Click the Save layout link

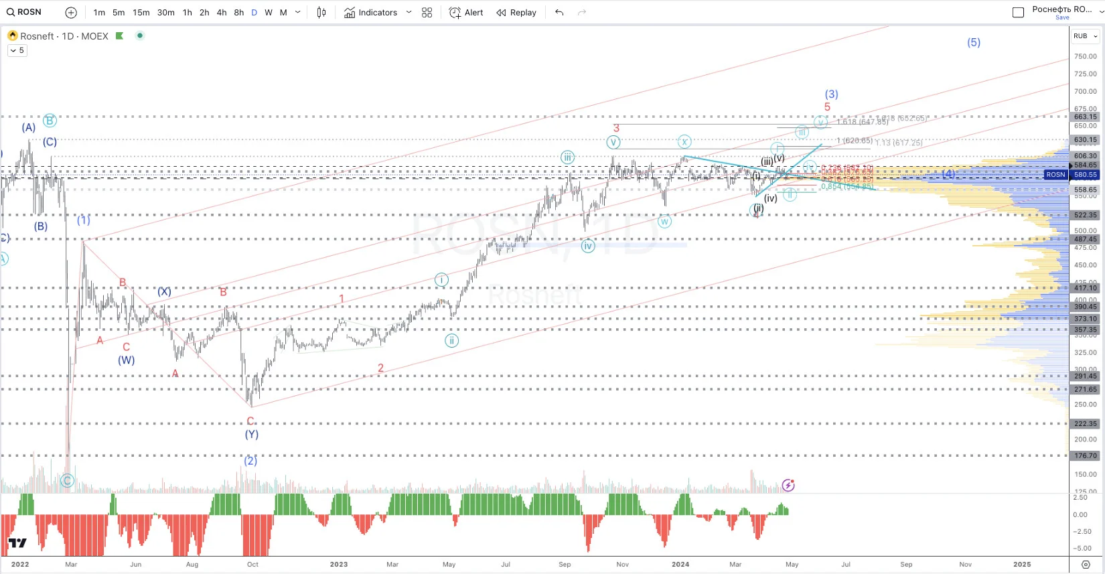coord(1062,17)
